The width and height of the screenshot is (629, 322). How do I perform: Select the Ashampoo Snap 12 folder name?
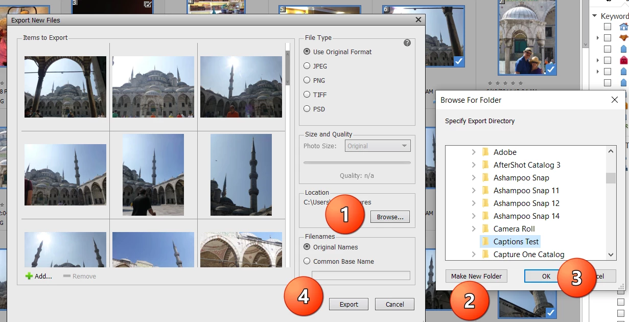(x=526, y=203)
